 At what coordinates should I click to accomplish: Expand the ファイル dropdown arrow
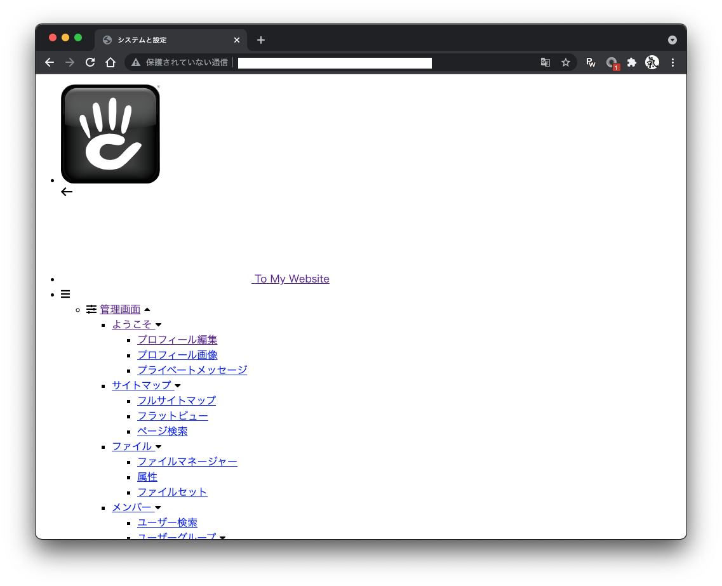click(x=158, y=446)
